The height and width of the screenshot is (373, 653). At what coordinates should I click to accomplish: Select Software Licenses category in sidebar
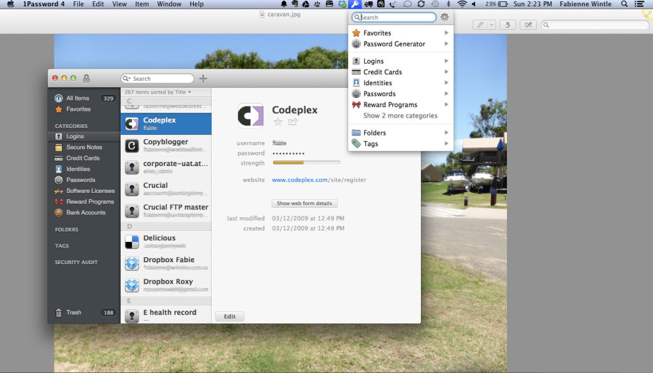[84, 191]
